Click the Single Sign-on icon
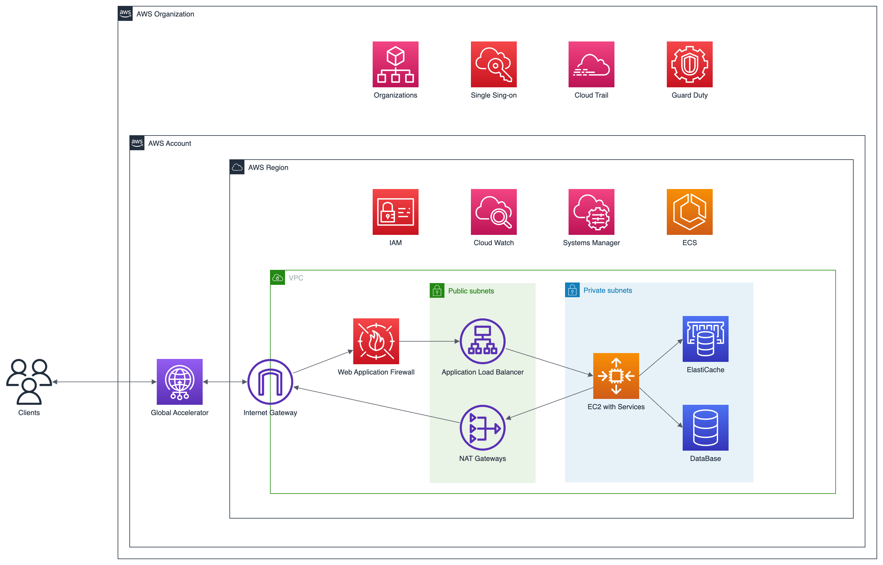The height and width of the screenshot is (565, 883). click(x=494, y=64)
